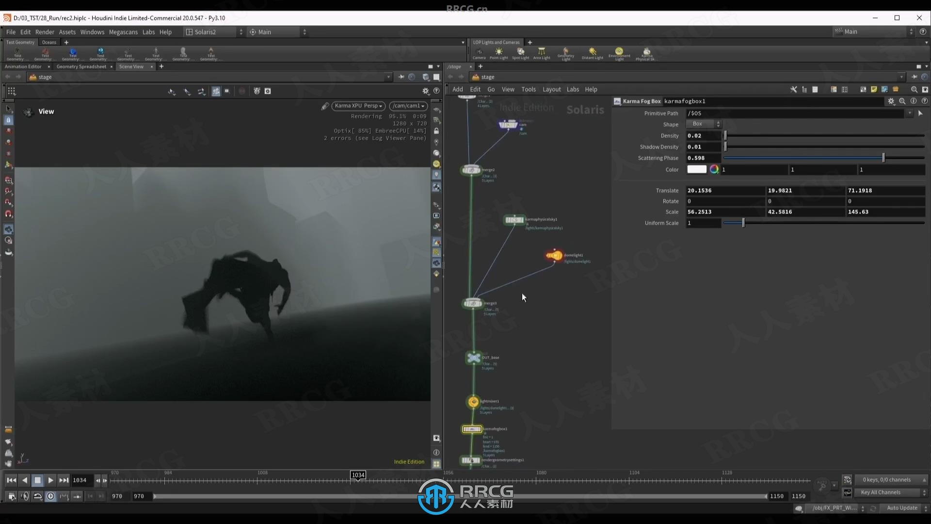This screenshot has height=524, width=931.
Task: Open the /cam/cam1 camera dropdown
Action: point(408,106)
